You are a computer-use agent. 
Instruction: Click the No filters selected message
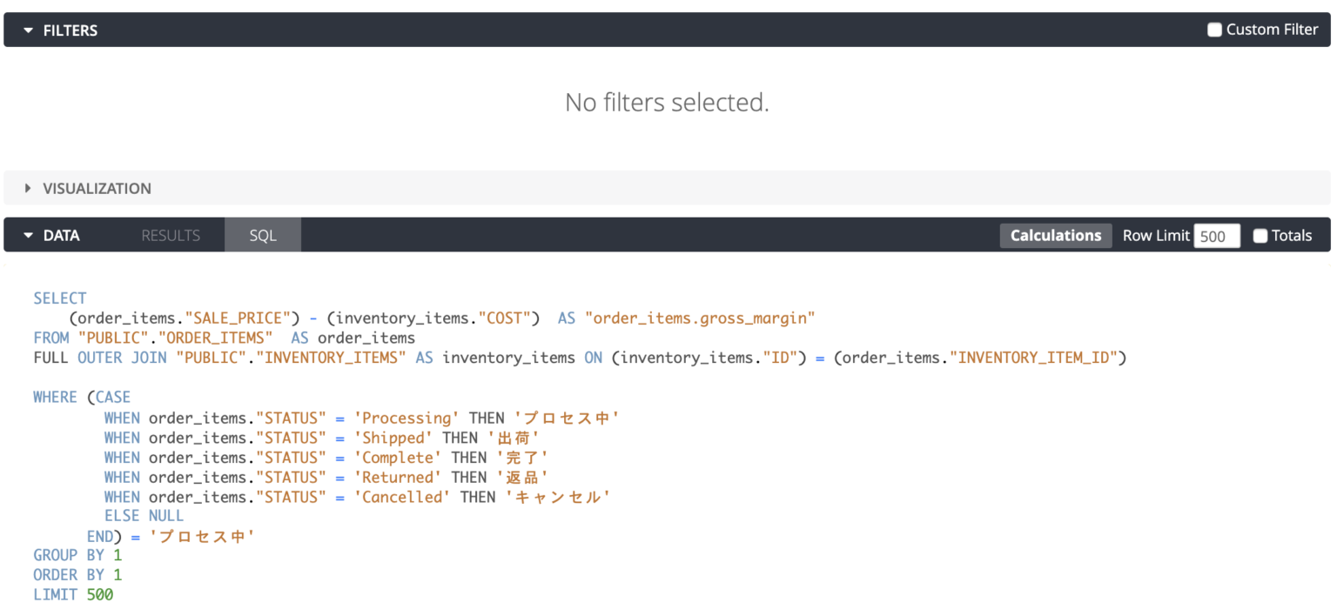[666, 102]
